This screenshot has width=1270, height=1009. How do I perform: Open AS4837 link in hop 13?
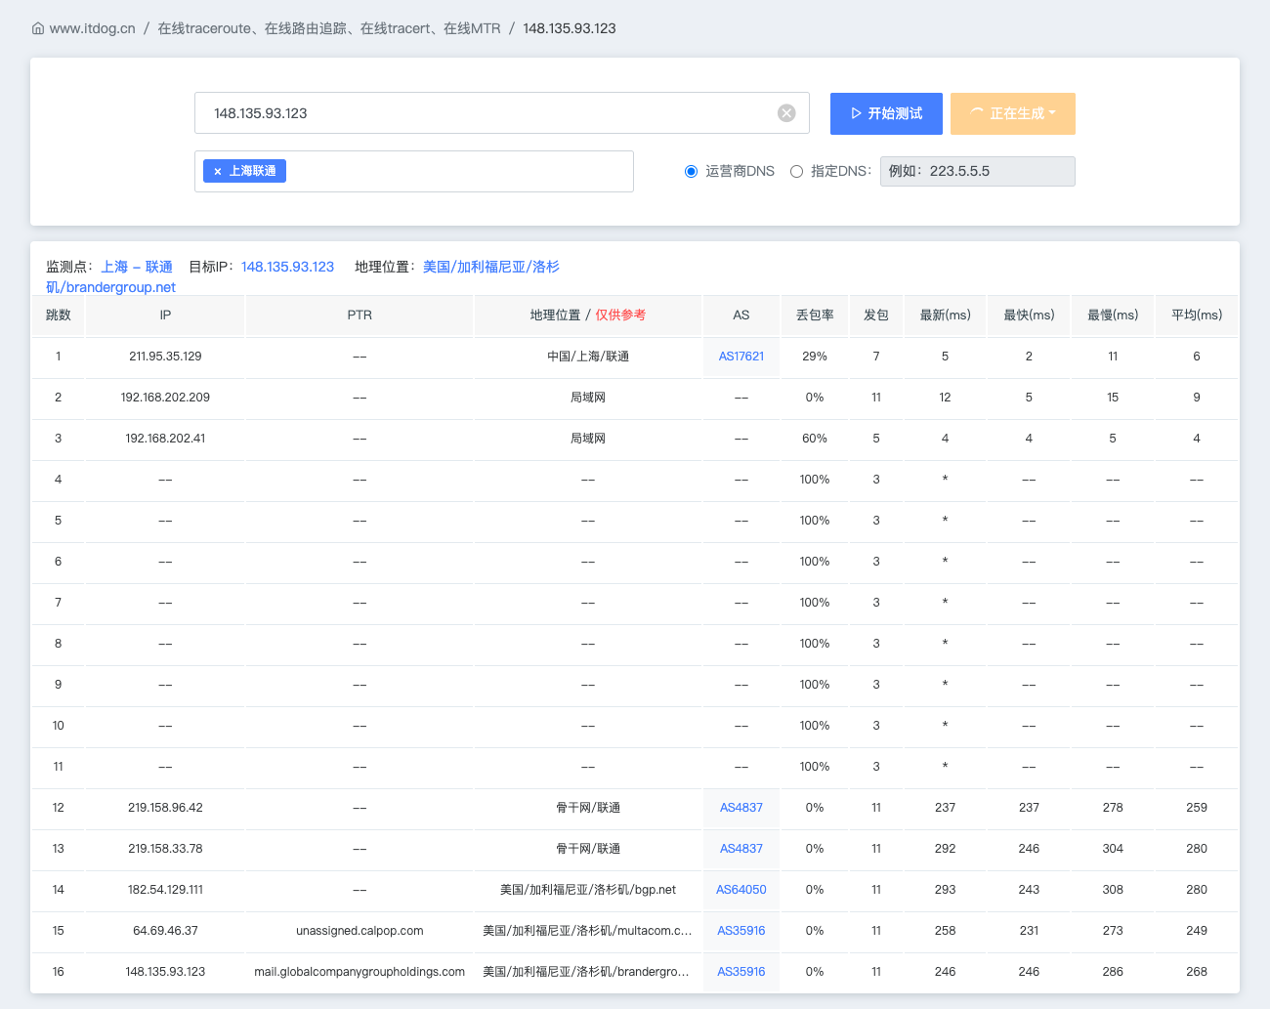point(741,849)
